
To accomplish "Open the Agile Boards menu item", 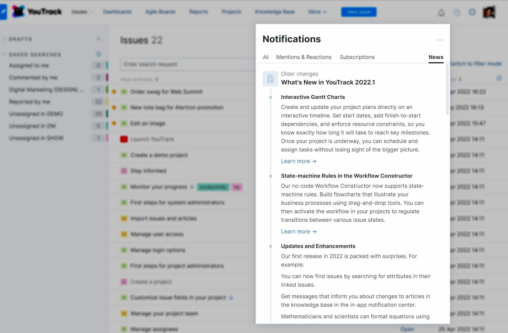I will click(160, 12).
